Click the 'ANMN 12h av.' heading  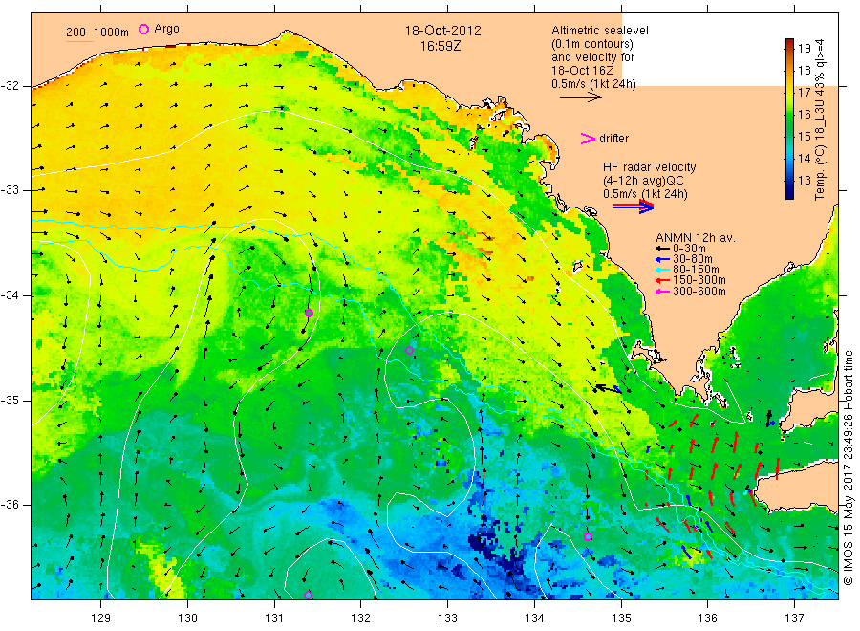[696, 238]
